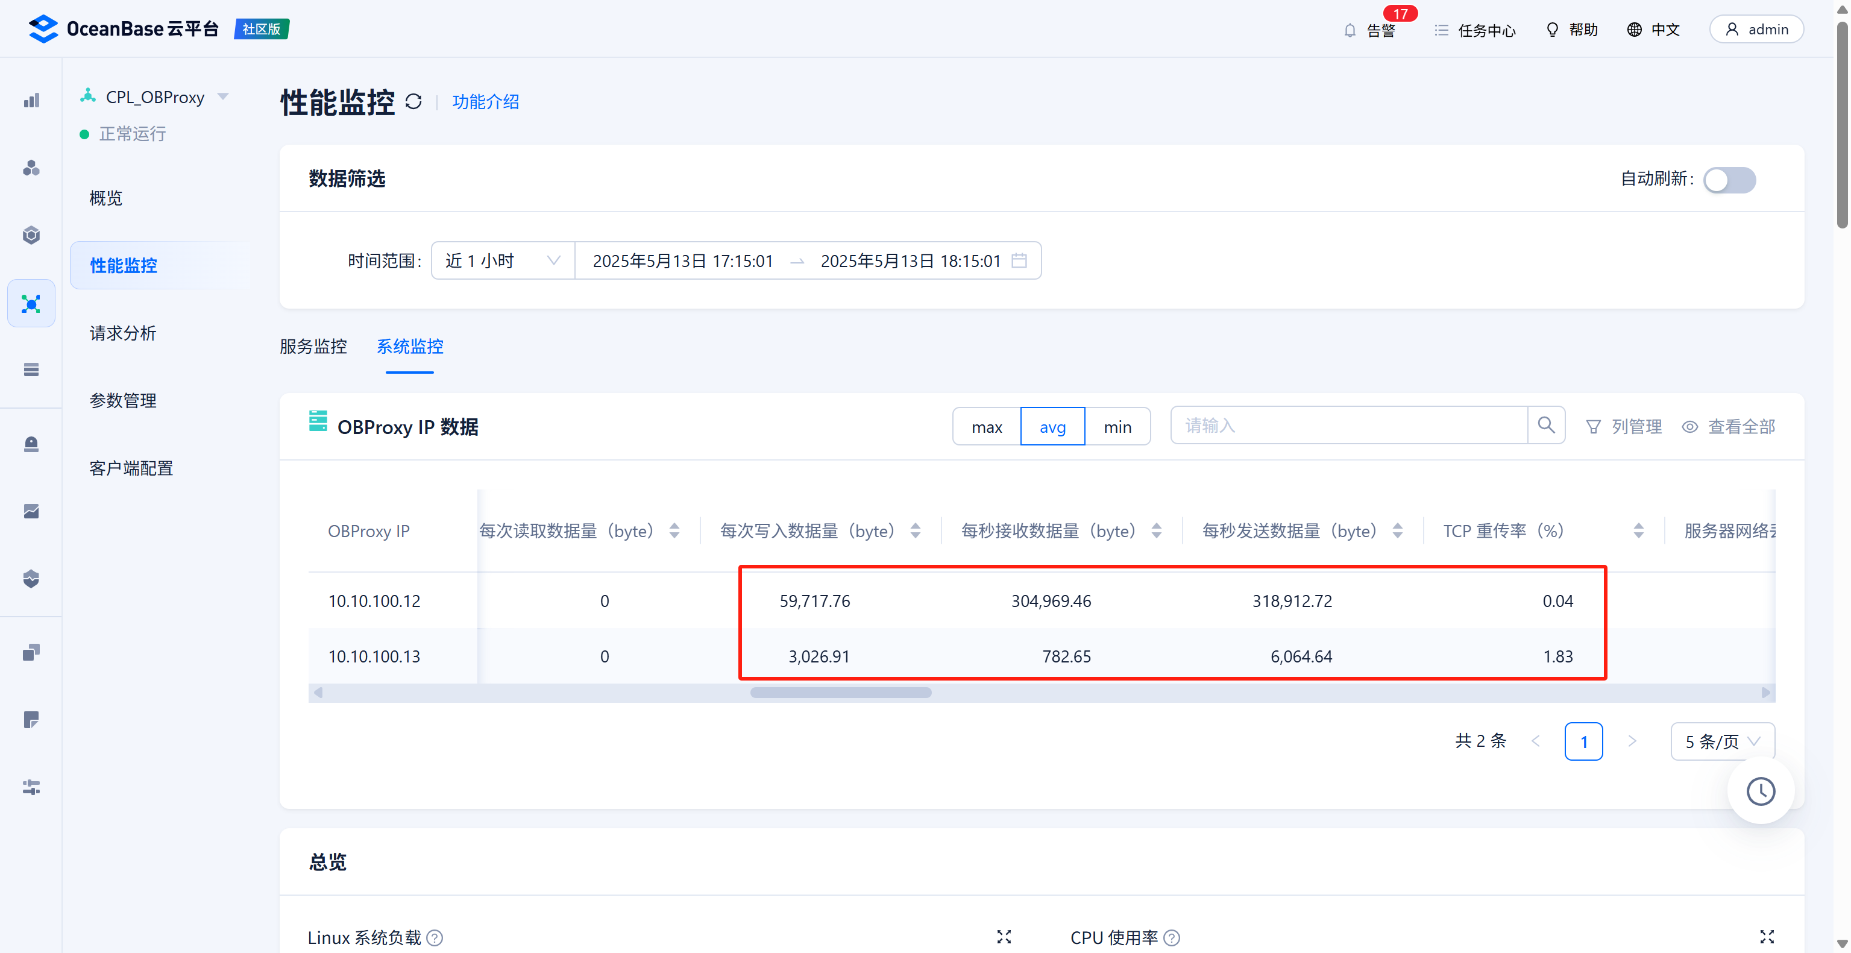Go to next page in pagination
The width and height of the screenshot is (1851, 953).
1632,741
